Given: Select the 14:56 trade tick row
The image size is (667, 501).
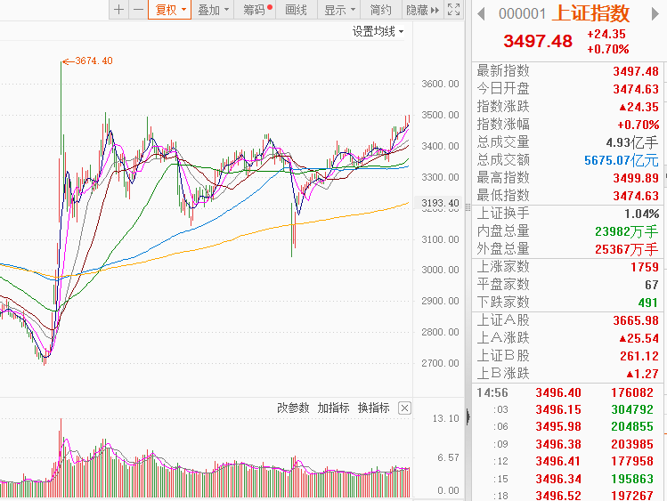Looking at the screenshot, I should coord(570,392).
